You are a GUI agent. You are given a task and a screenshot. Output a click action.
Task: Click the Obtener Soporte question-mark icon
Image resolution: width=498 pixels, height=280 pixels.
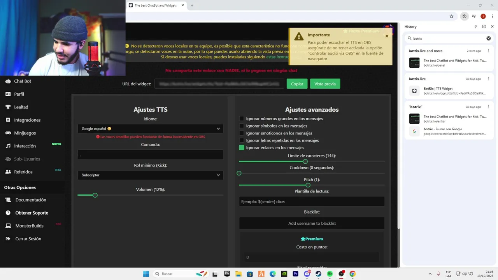[x=8, y=213]
